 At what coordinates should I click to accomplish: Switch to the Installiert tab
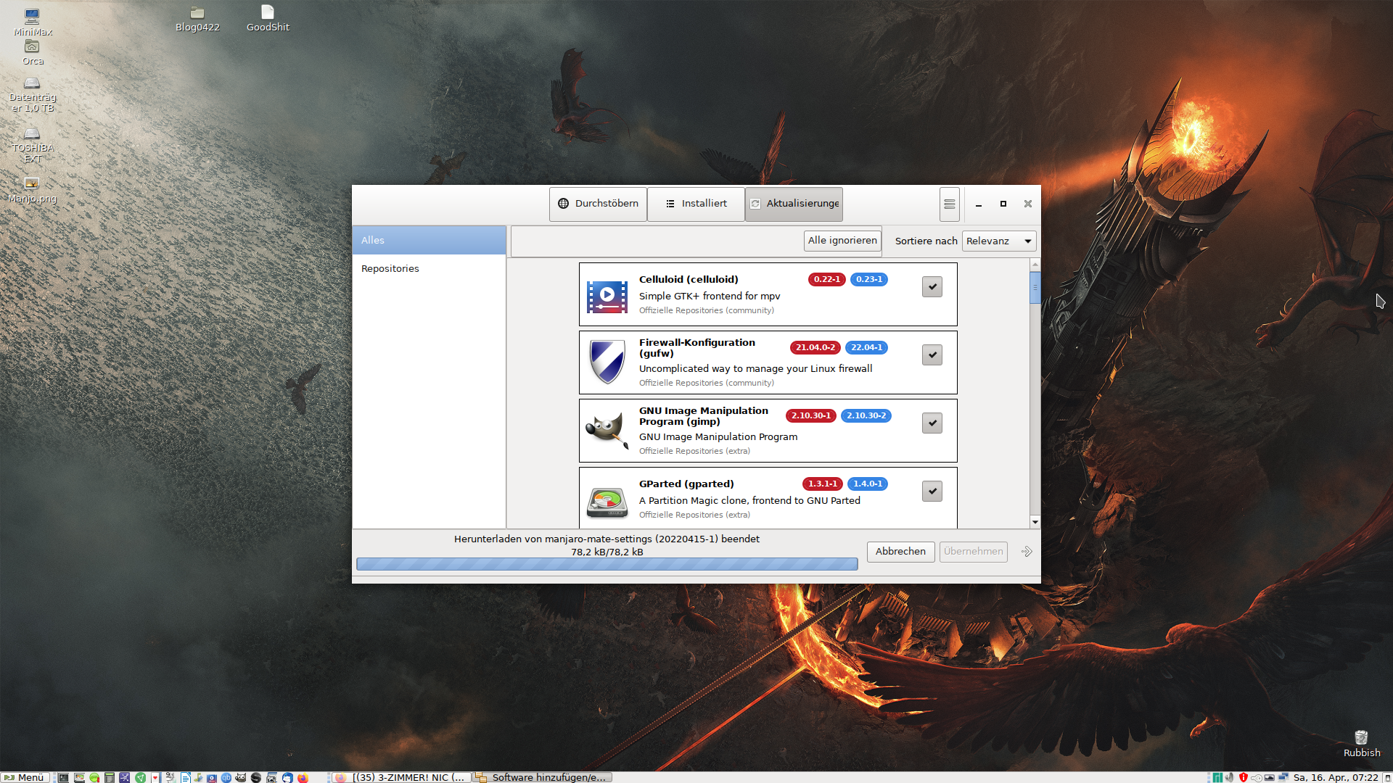click(696, 204)
